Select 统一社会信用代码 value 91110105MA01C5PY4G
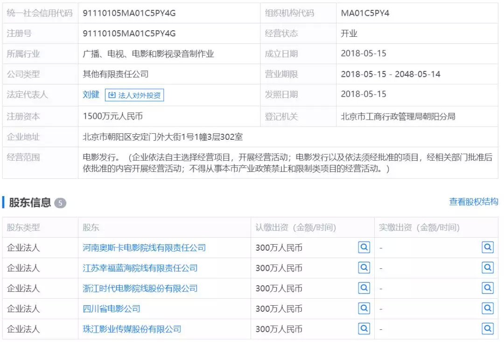Image resolution: width=504 pixels, height=342 pixels. tap(129, 13)
